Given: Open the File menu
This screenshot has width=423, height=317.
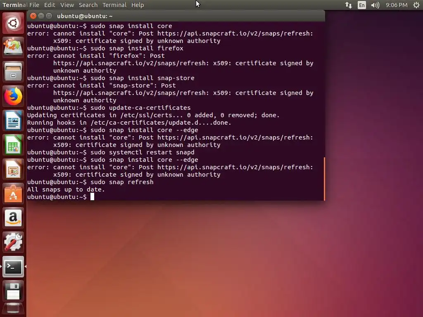Looking at the screenshot, I should (x=34, y=5).
